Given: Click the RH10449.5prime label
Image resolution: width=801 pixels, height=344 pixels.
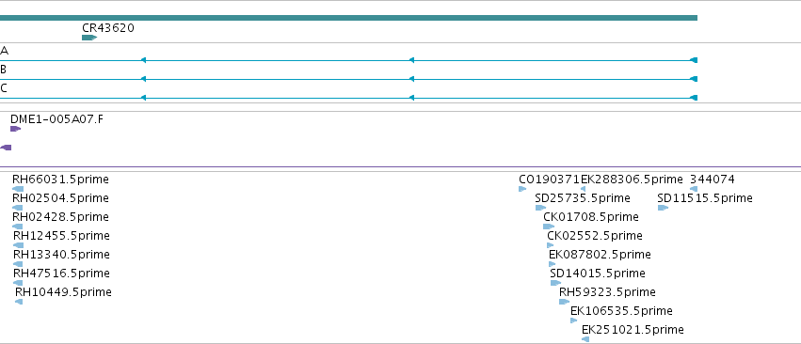Looking at the screenshot, I should point(64,292).
